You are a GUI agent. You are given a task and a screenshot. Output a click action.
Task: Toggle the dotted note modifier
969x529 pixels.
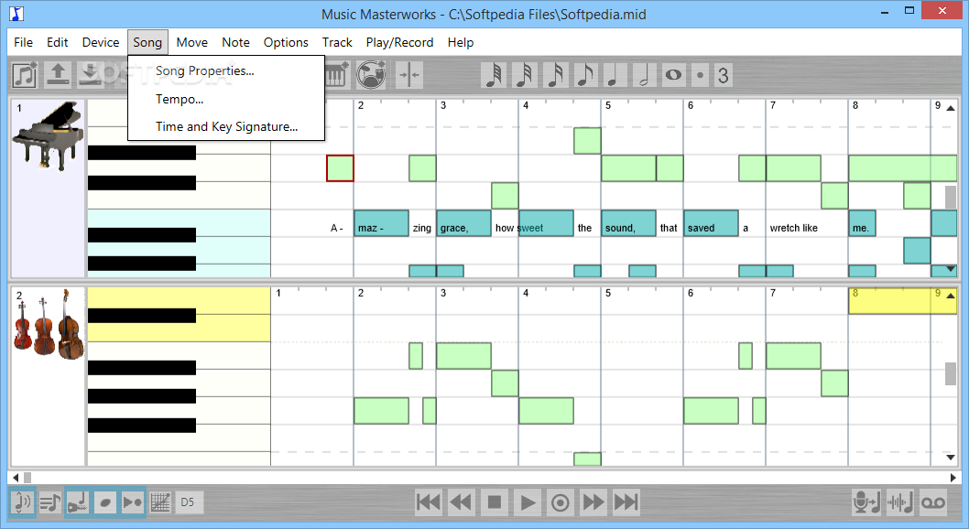(x=700, y=75)
